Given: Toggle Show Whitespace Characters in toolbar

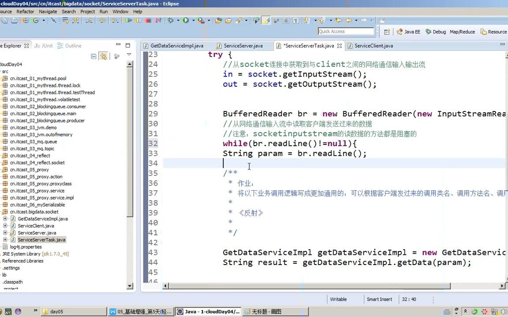Looking at the screenshot, I should [x=296, y=21].
